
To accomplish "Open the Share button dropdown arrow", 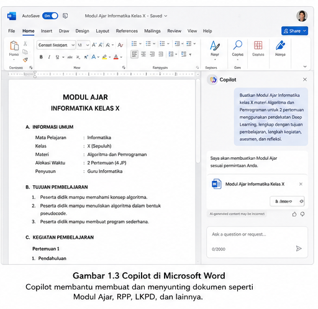I will click(304, 31).
